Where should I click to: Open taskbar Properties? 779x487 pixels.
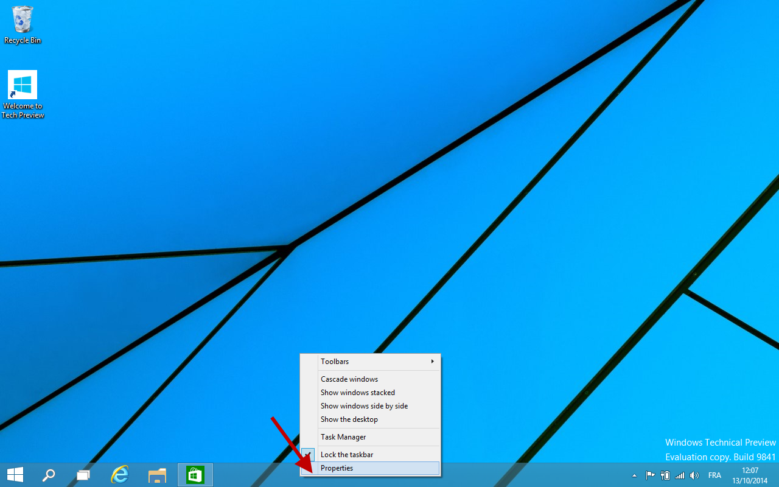pos(371,468)
